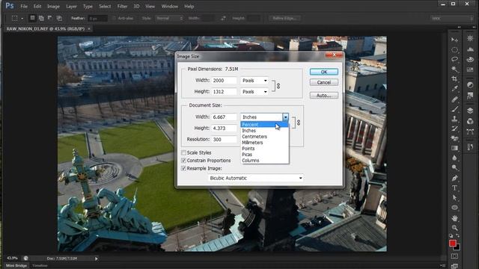Select the Hand tool

click(454, 217)
